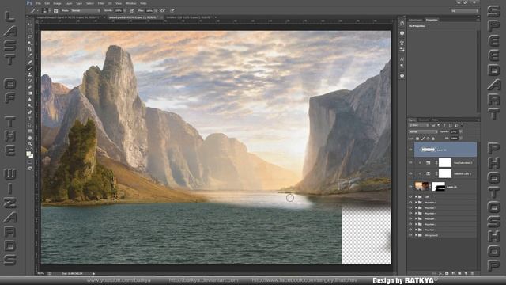Select the Rectangular Marquee tool

tap(30, 31)
